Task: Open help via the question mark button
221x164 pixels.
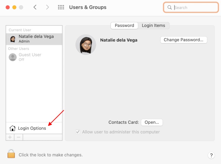Action: [211, 155]
